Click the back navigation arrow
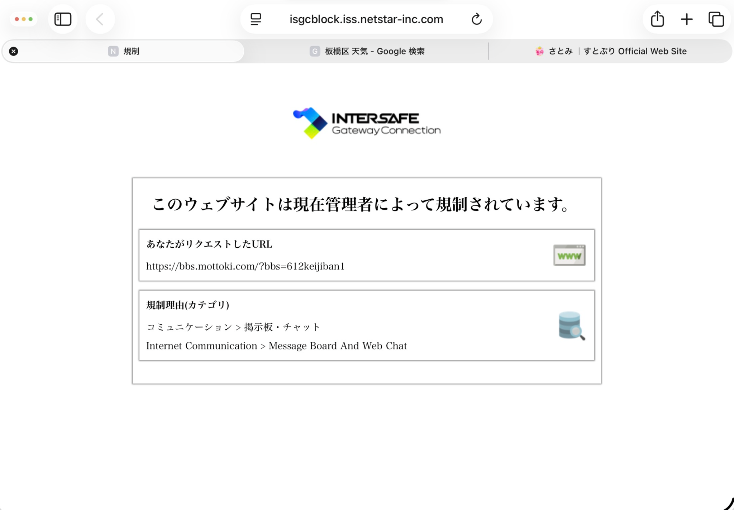 point(100,19)
